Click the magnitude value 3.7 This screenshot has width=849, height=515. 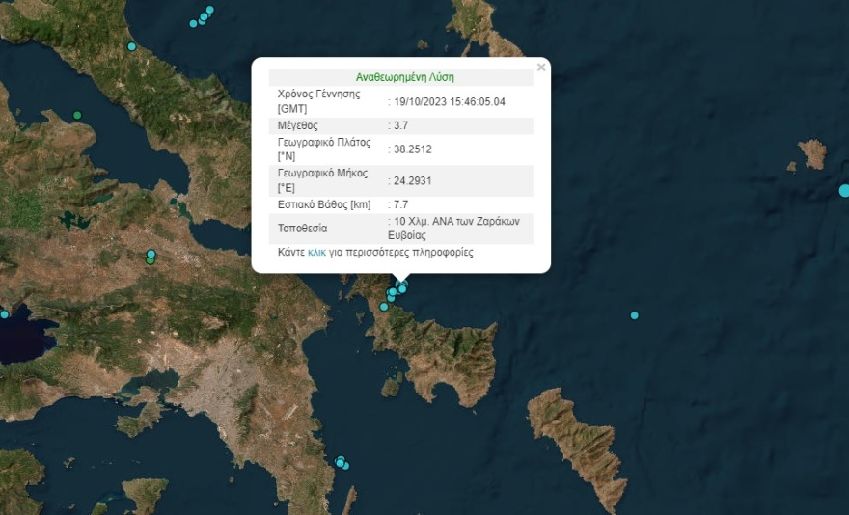399,125
